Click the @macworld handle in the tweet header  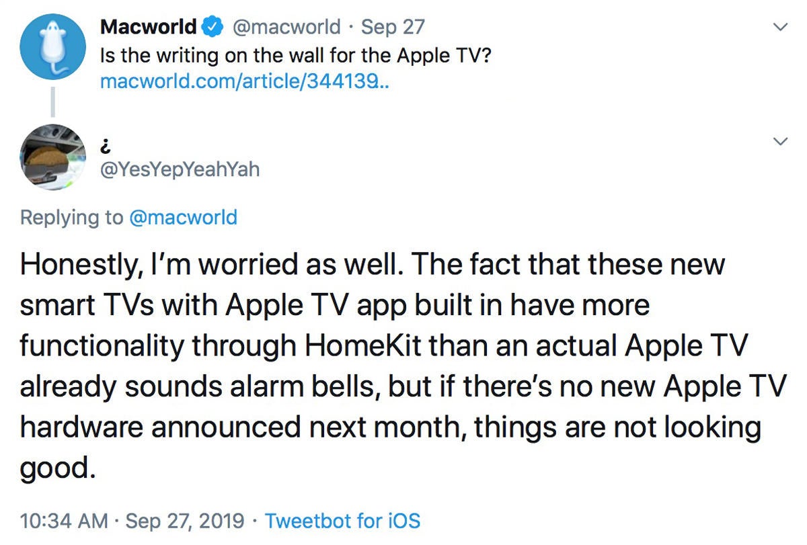pyautogui.click(x=287, y=28)
